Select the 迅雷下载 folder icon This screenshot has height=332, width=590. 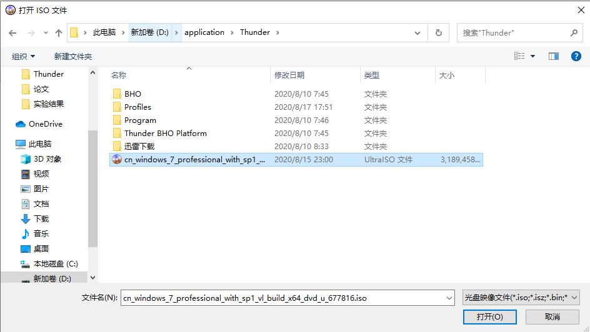[117, 146]
